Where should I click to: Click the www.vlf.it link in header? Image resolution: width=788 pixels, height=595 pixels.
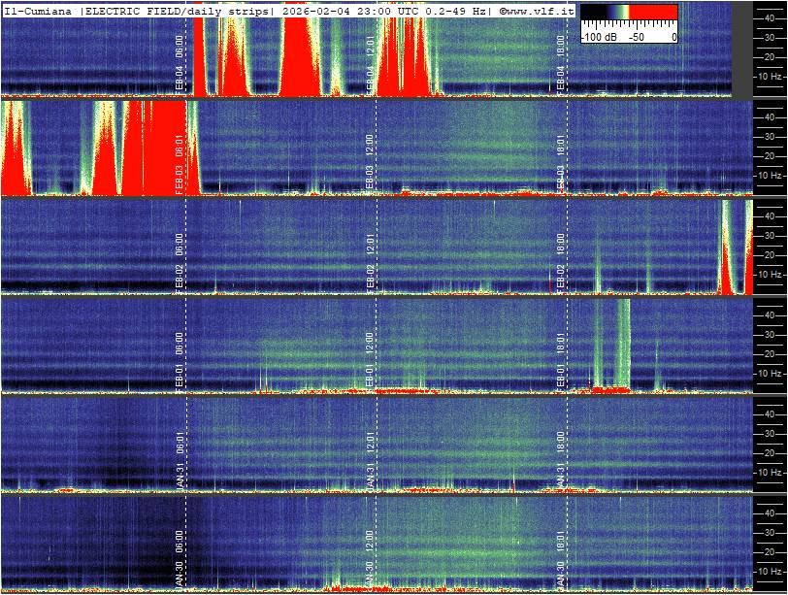click(x=537, y=11)
